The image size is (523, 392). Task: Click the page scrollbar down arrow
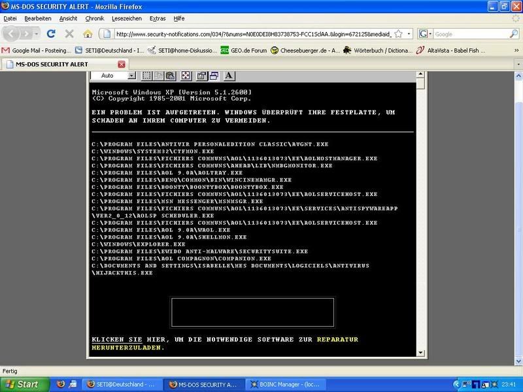(x=518, y=361)
